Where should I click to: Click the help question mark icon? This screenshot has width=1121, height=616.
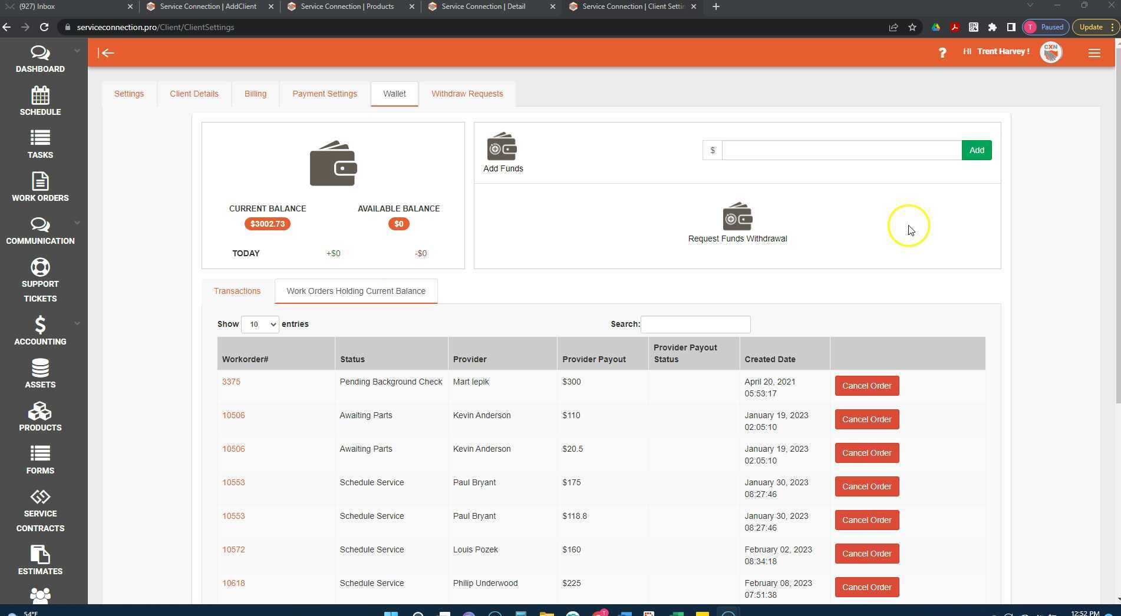click(942, 53)
